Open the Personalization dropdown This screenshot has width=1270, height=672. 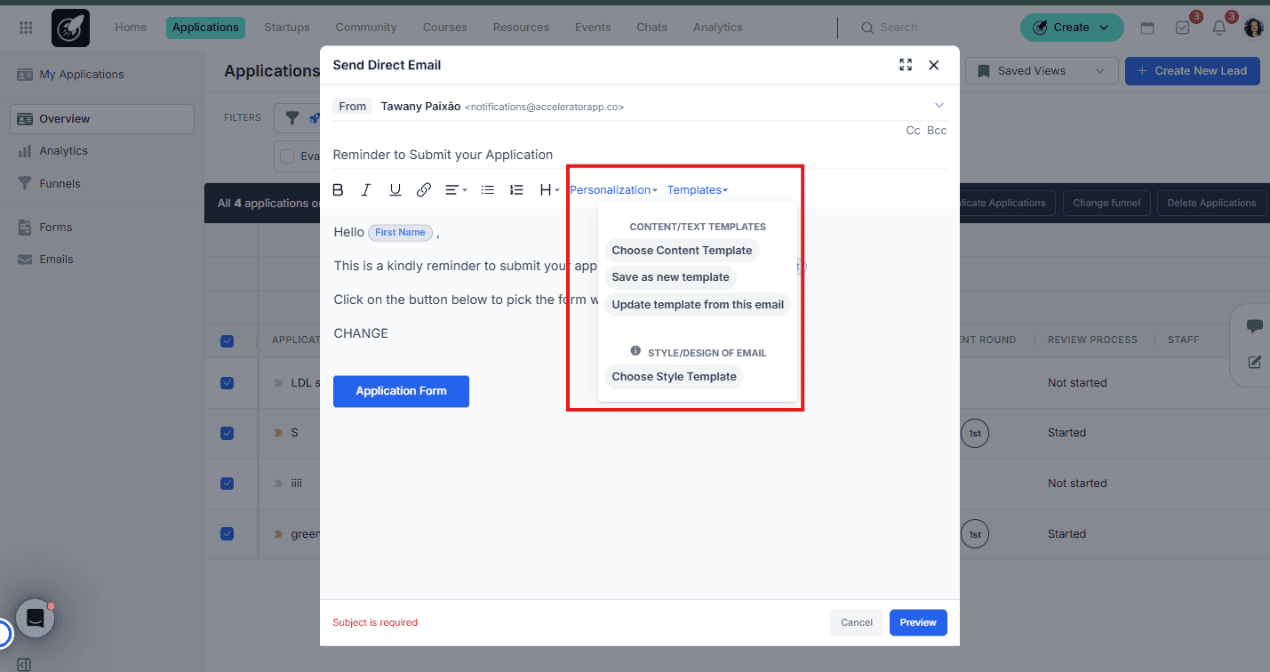pos(613,189)
